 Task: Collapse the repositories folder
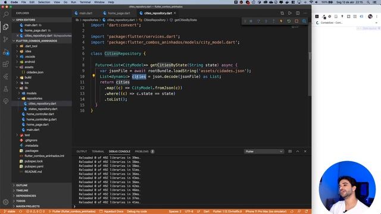pyautogui.click(x=35, y=99)
